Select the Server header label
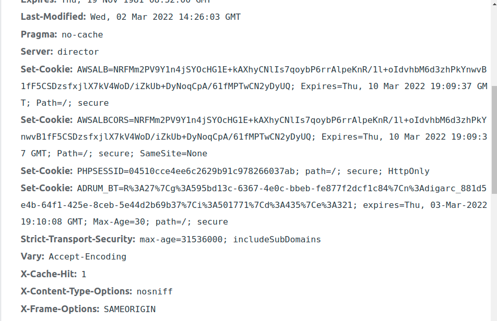 [37, 52]
